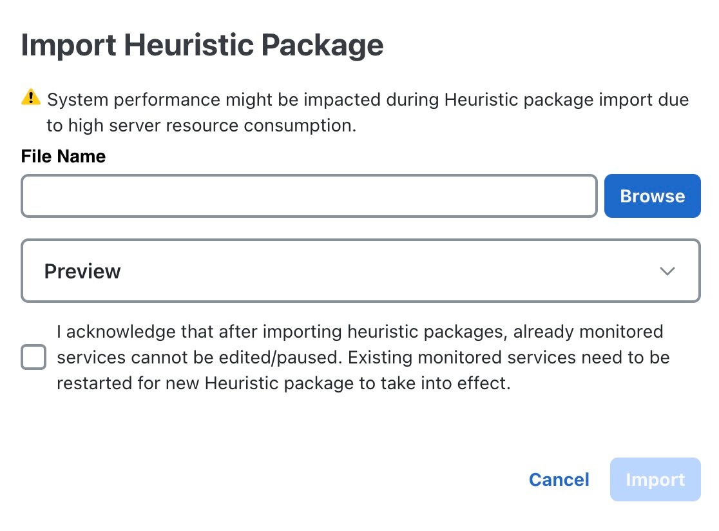Click the 'restarted for new Heuristic package' text line
719x531 pixels.
point(283,383)
